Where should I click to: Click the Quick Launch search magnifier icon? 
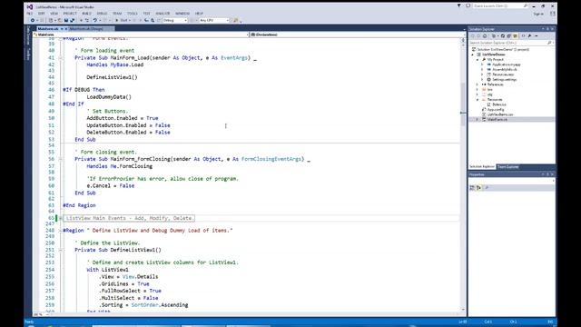pos(526,6)
